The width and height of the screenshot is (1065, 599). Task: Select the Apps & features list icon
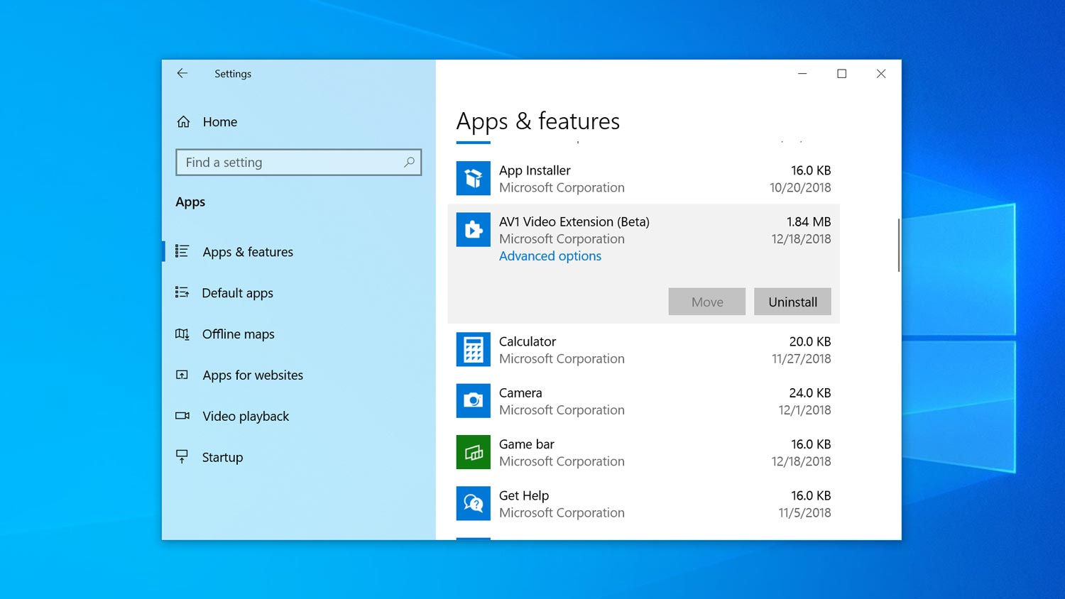pyautogui.click(x=182, y=251)
